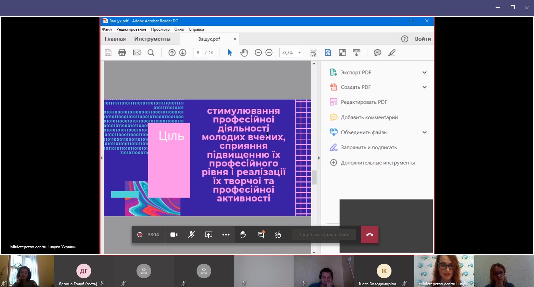
Task: Click the search magnifier icon
Action: [x=151, y=53]
